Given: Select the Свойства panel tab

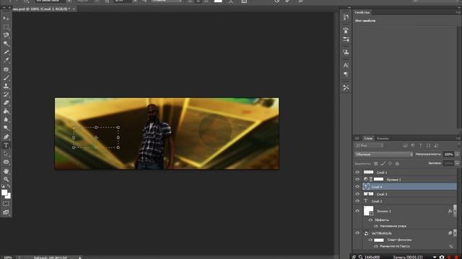Looking at the screenshot, I should point(362,12).
